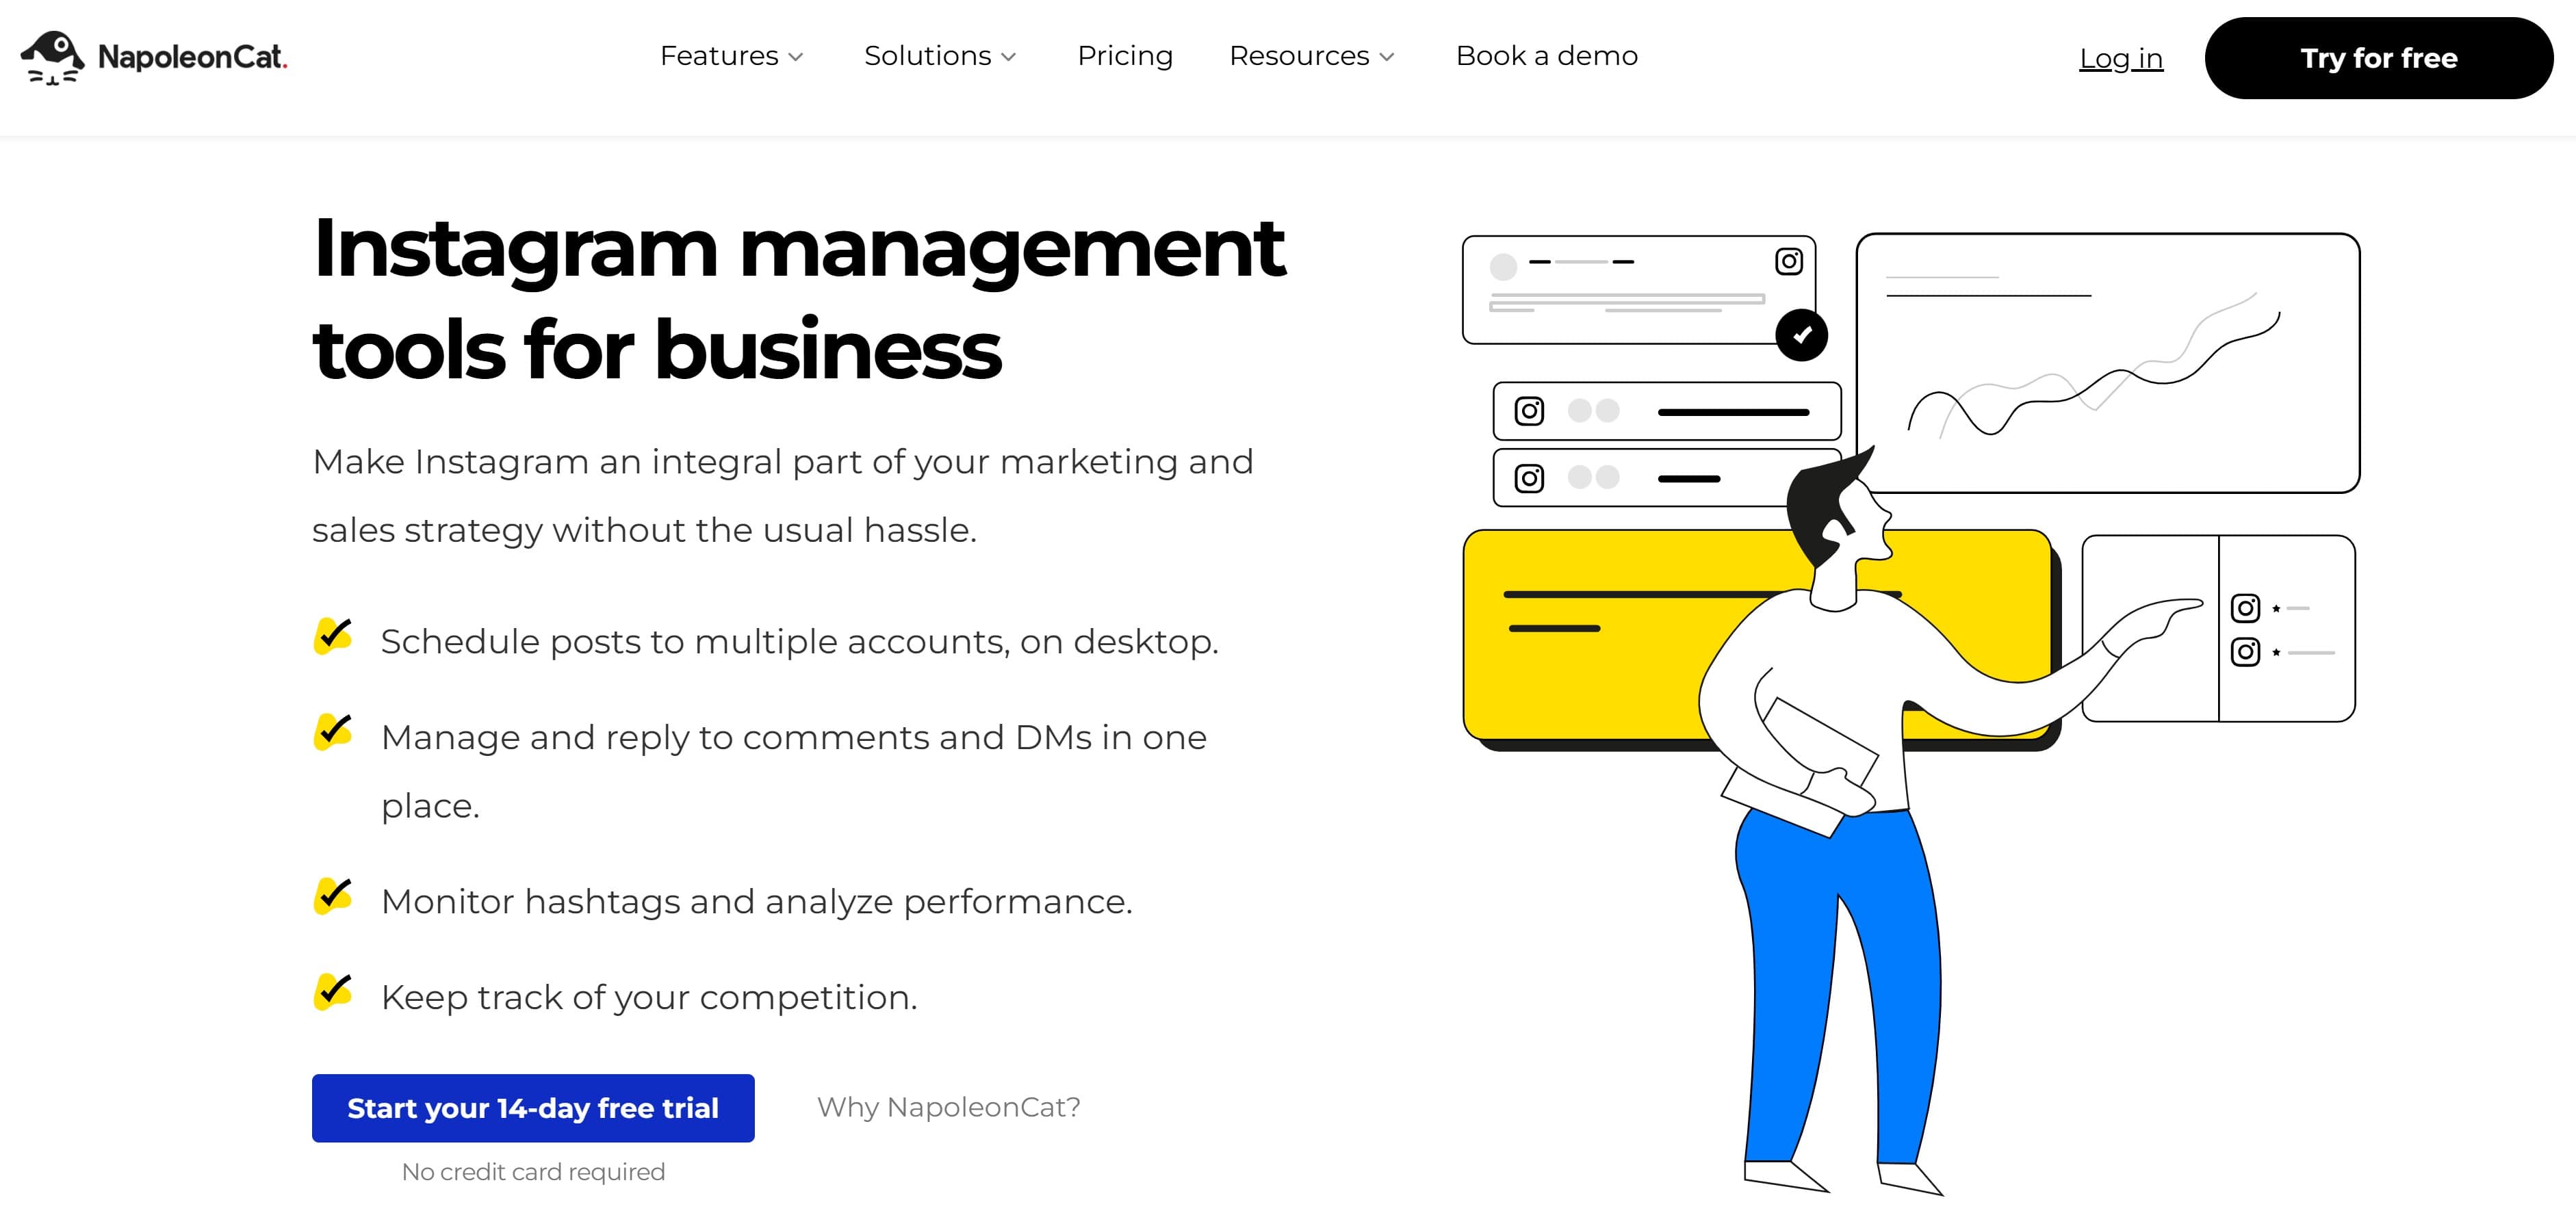
Task: Start your 14-day free trial
Action: point(533,1108)
